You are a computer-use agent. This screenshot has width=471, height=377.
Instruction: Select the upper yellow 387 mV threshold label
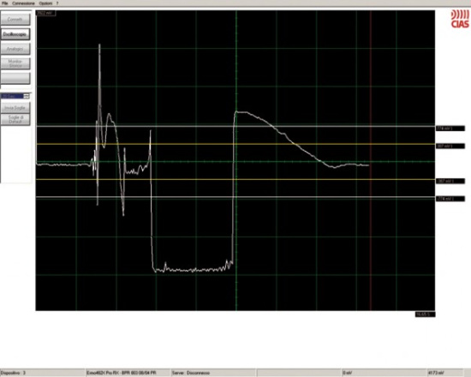click(450, 147)
